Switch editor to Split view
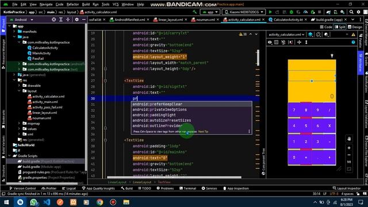Screen dimensions: 368x207 click(x=340, y=27)
